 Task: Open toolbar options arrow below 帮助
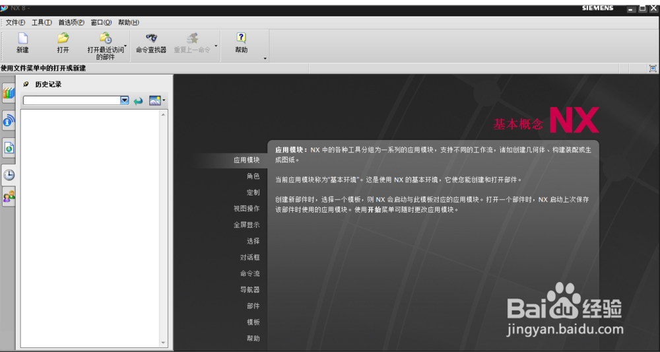[265, 59]
